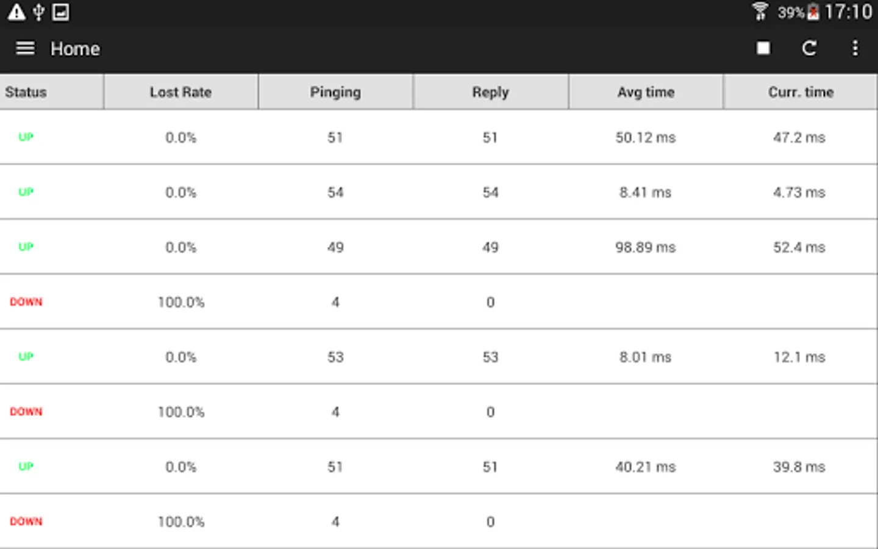Screen dimensions: 878x549
Task: Click the Avg time column header
Action: [646, 92]
